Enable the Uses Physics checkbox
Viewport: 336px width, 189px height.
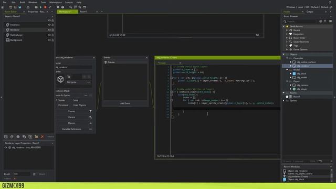[71, 105]
